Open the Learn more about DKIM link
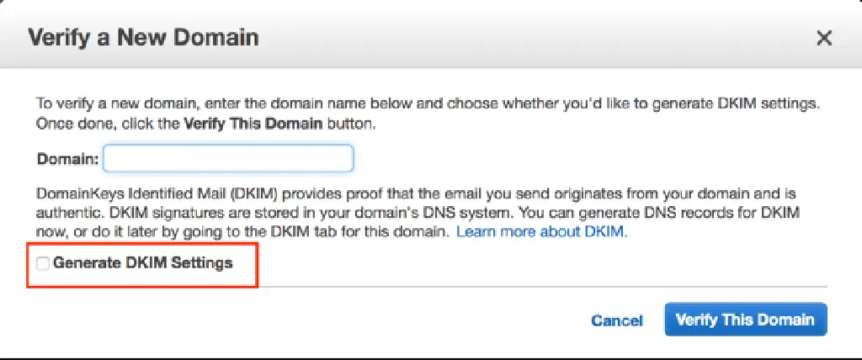 pos(541,230)
